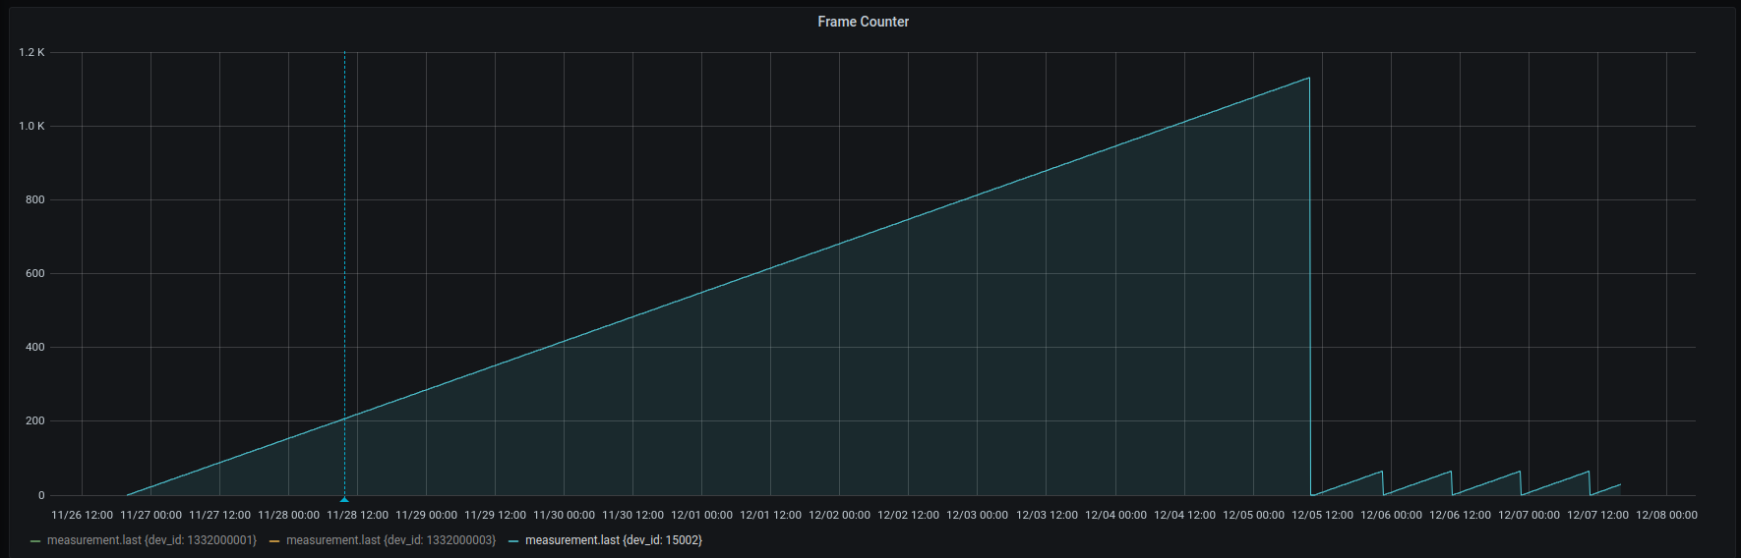The image size is (1741, 558).
Task: Click the 11/26 12:00 x-axis label
Action: click(82, 515)
